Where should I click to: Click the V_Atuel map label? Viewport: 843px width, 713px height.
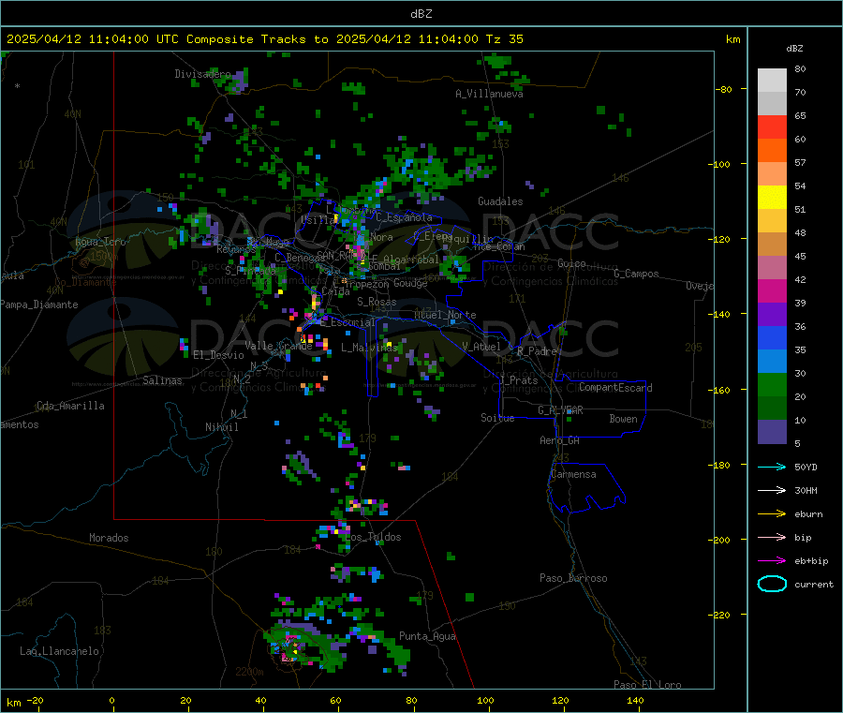(x=481, y=347)
